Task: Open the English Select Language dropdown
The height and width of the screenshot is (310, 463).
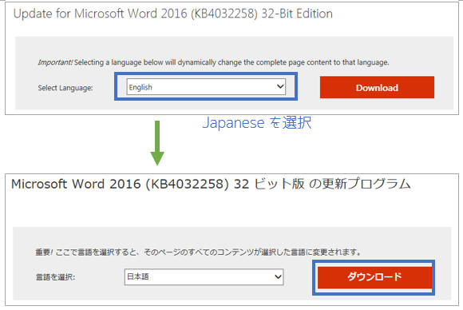Action: (x=206, y=87)
